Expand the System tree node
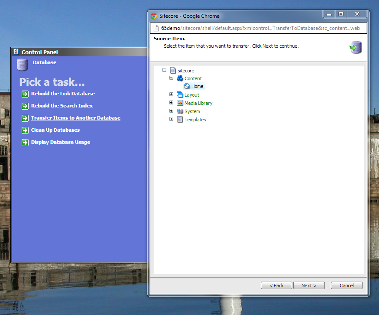The image size is (379, 315). click(172, 111)
